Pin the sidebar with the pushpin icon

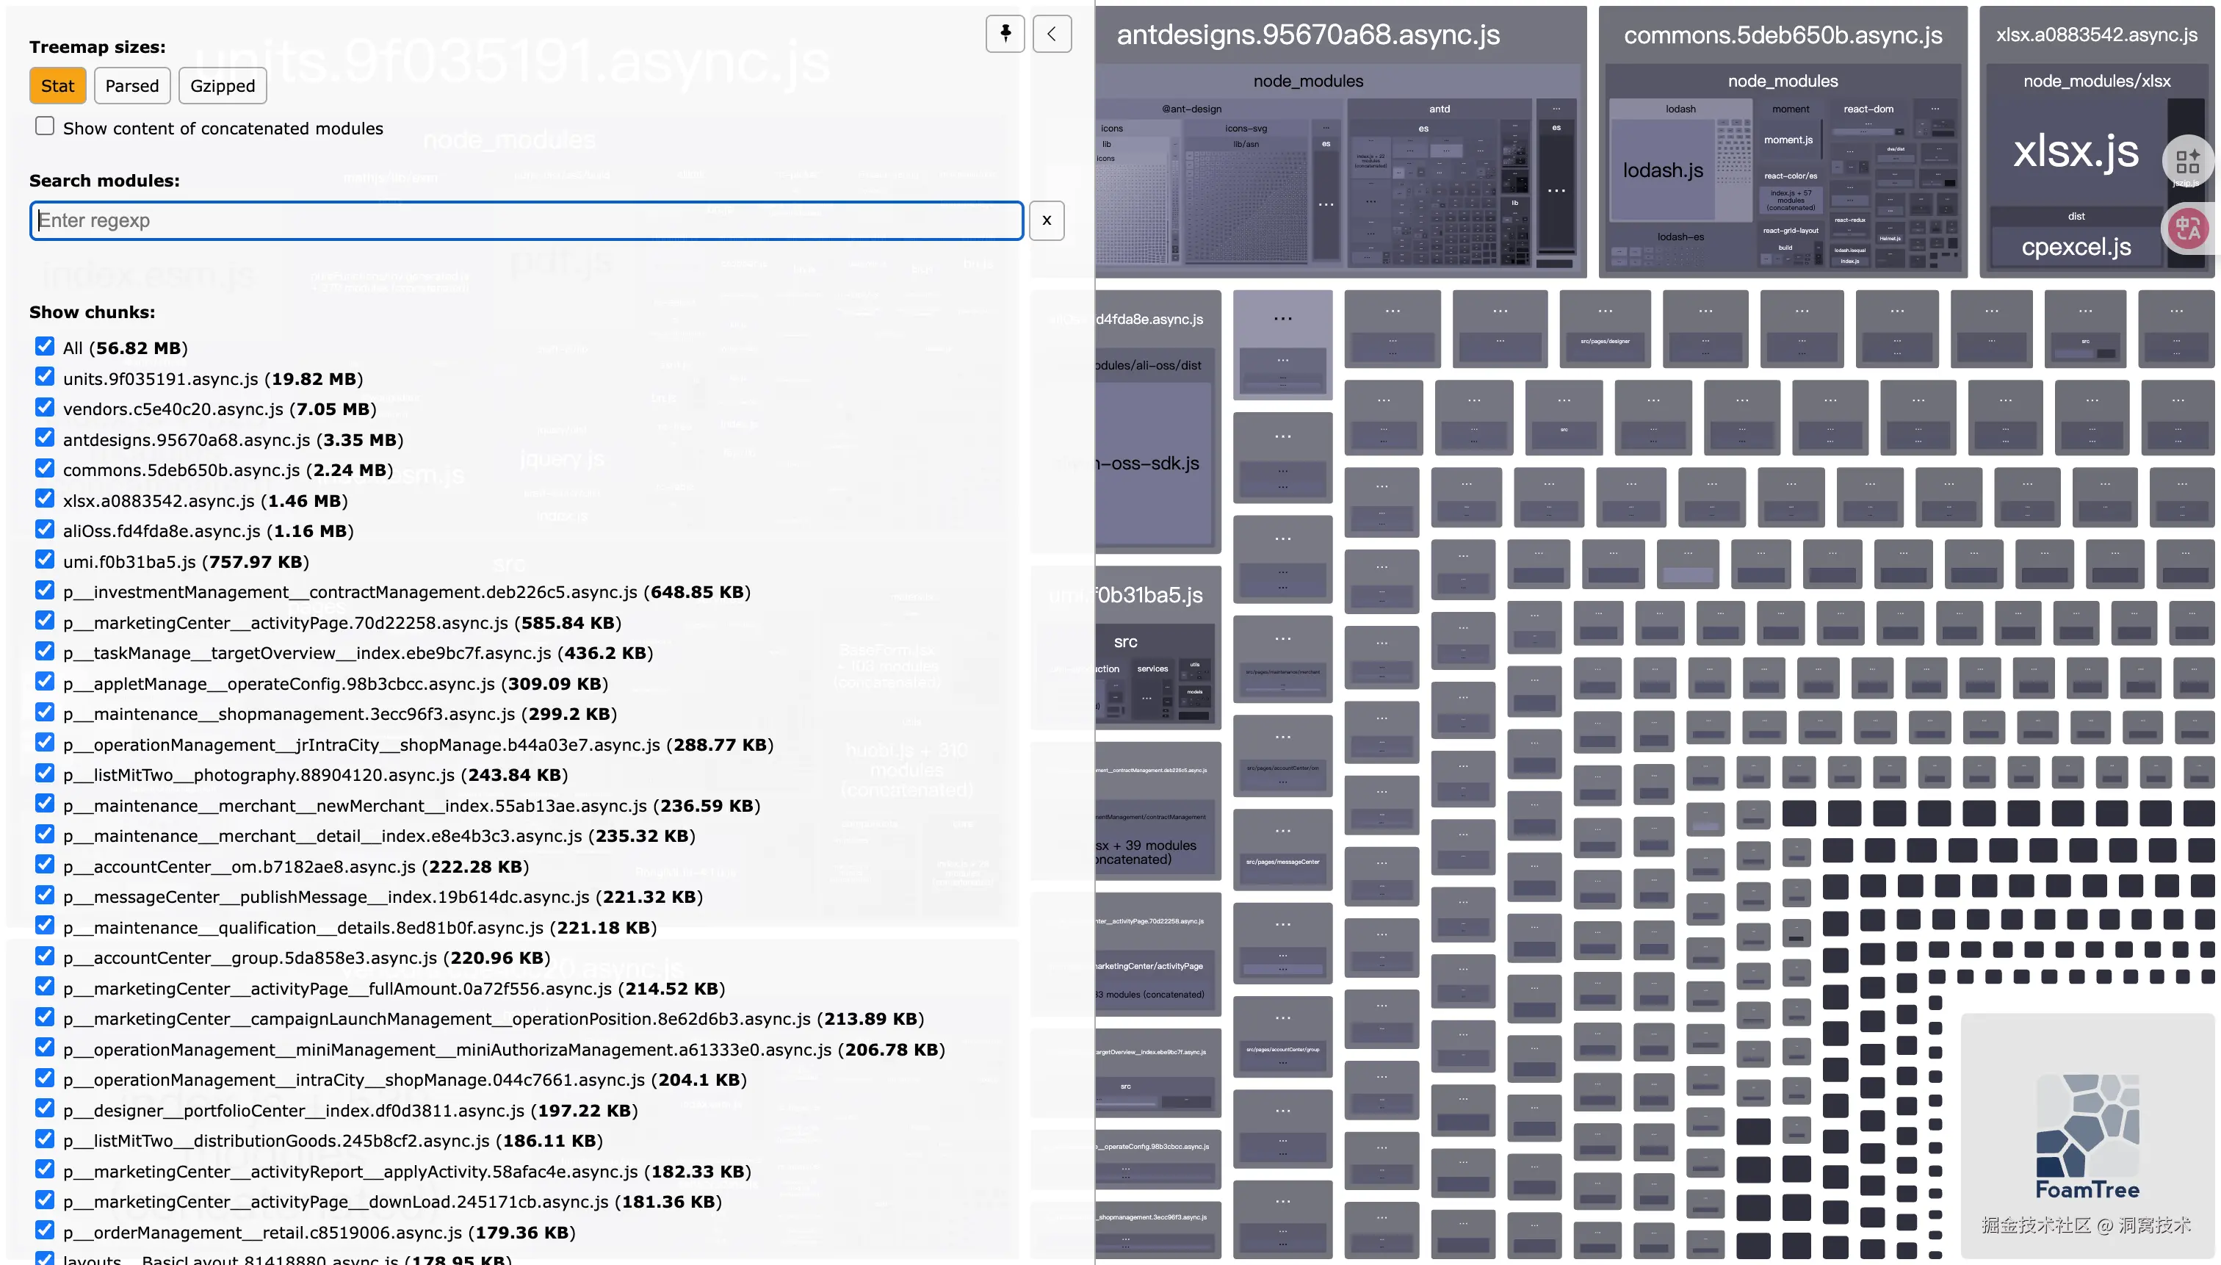click(x=1005, y=33)
